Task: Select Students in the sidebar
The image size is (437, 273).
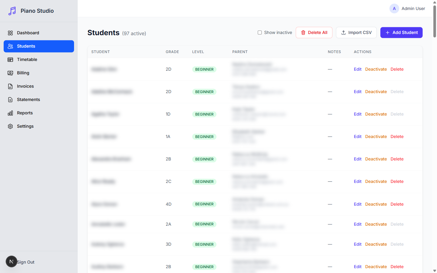Action: pos(39,46)
